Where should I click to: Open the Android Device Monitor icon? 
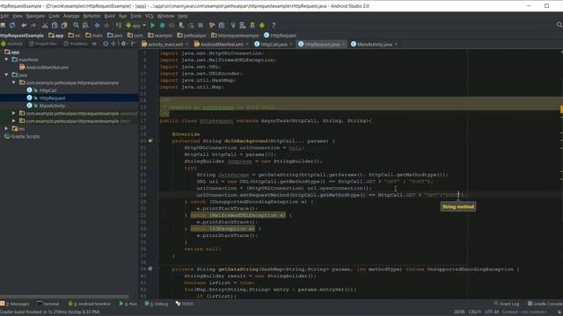[x=262, y=25]
